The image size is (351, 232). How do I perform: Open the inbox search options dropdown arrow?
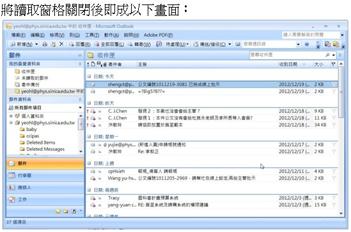[334, 55]
